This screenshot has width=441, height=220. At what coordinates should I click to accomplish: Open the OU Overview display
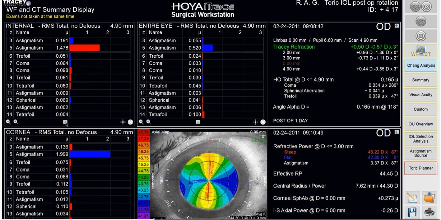coord(421,124)
